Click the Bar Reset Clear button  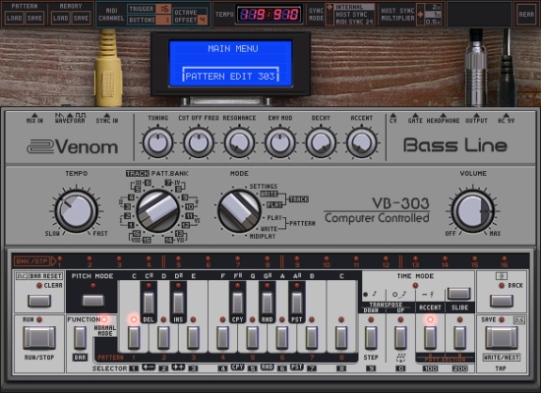click(x=39, y=301)
